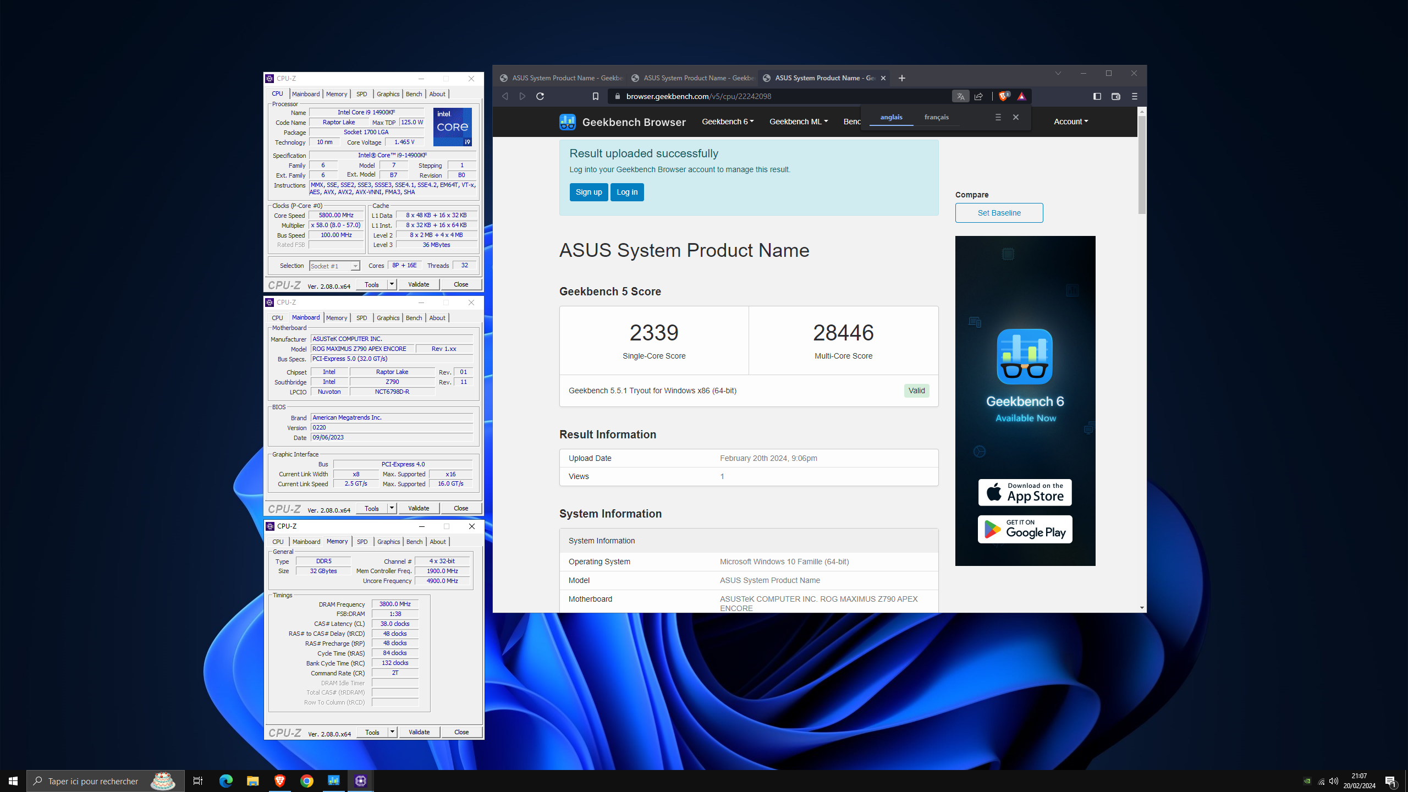Launch Microsoft Edge from taskbar

(x=226, y=781)
